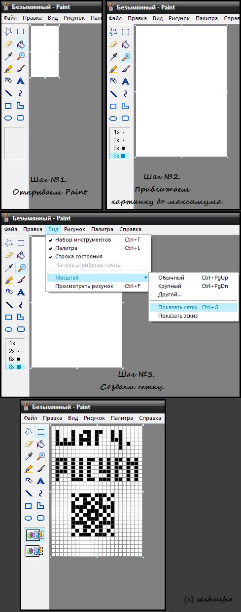This screenshot has width=241, height=612.
Task: Set 1x zoom in Step 2 window
Action: tap(119, 132)
